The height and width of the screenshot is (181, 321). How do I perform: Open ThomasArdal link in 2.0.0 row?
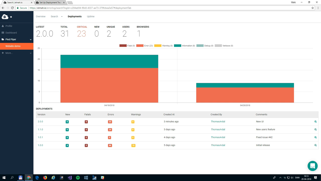coord(218,122)
